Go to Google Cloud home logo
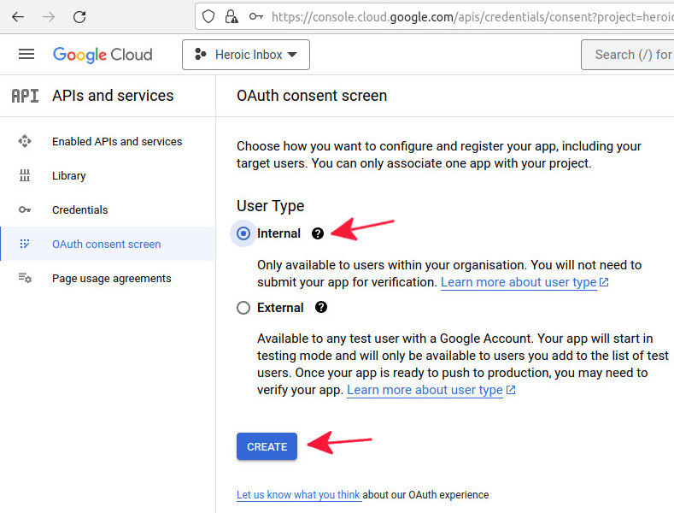The width and height of the screenshot is (674, 513). [103, 55]
